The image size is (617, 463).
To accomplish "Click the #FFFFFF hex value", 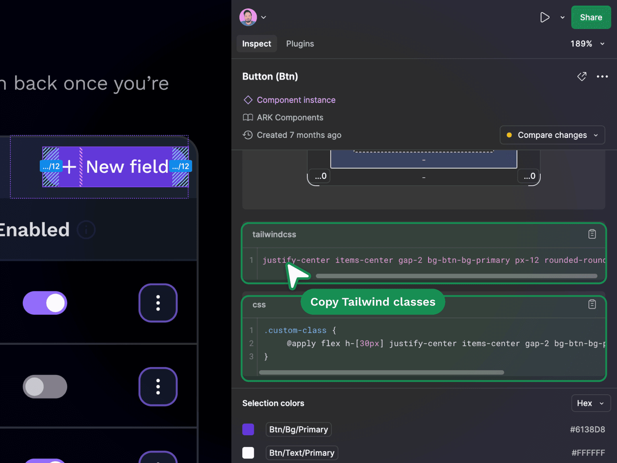I will click(x=588, y=453).
